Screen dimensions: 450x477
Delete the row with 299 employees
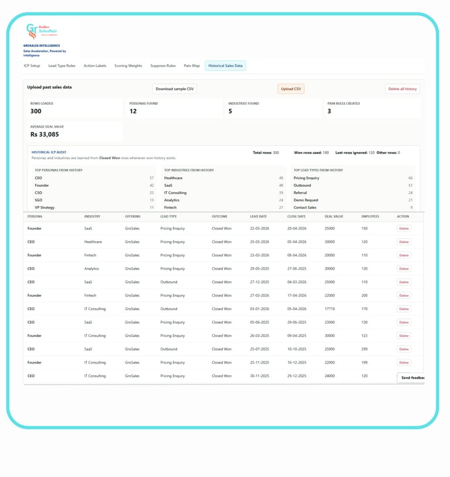pyautogui.click(x=404, y=349)
